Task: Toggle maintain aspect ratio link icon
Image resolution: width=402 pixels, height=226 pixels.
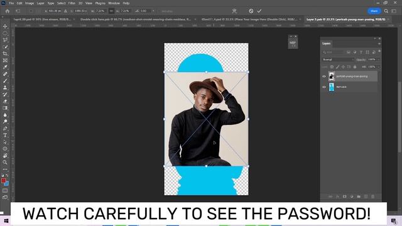Action: pos(111,11)
